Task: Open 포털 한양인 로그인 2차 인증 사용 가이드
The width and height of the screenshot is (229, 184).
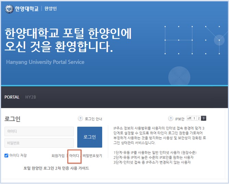Action: pos(56,168)
